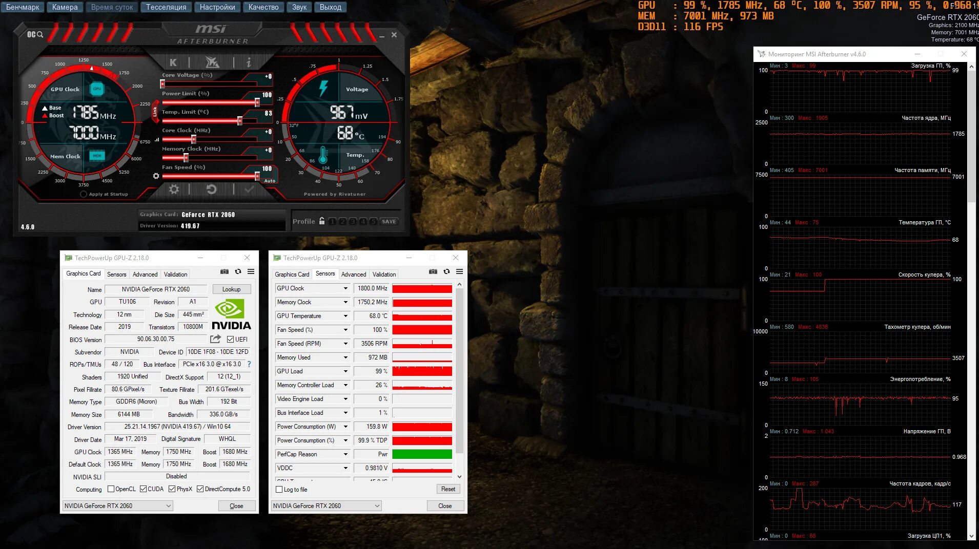Take screenshot in GPU-Z Graphics Card window

[x=225, y=272]
